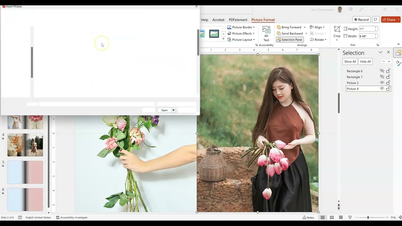Lock the Picture 2 object

click(388, 83)
